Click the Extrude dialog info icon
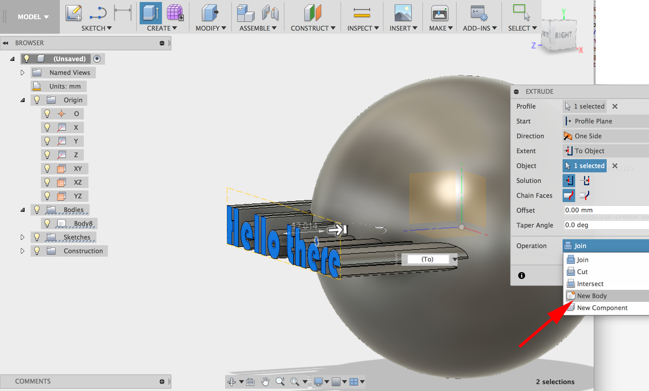This screenshot has height=391, width=649. (x=522, y=276)
